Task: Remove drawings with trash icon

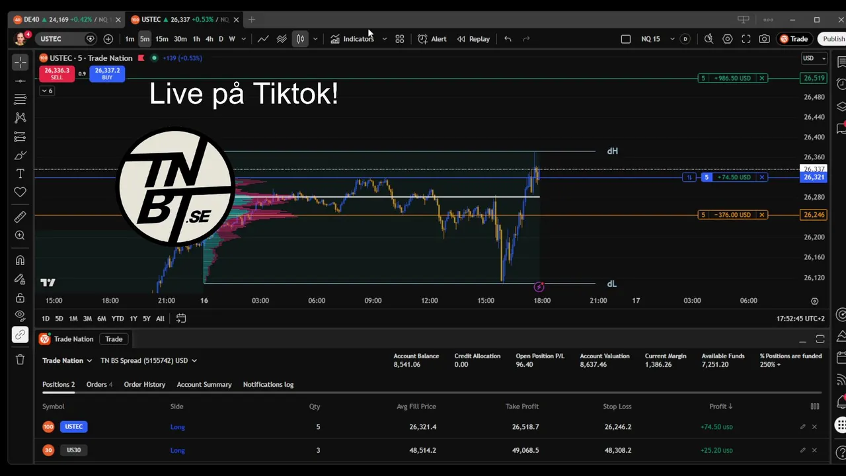Action: click(x=20, y=360)
